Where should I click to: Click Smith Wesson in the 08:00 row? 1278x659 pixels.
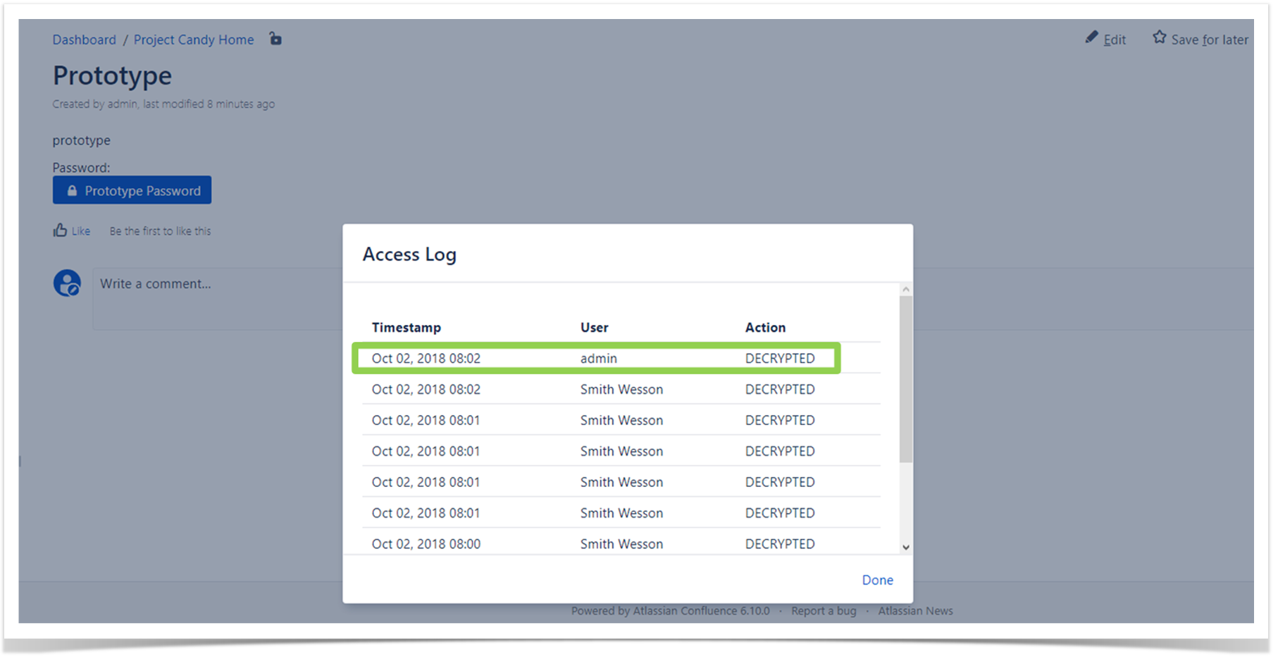(x=621, y=544)
